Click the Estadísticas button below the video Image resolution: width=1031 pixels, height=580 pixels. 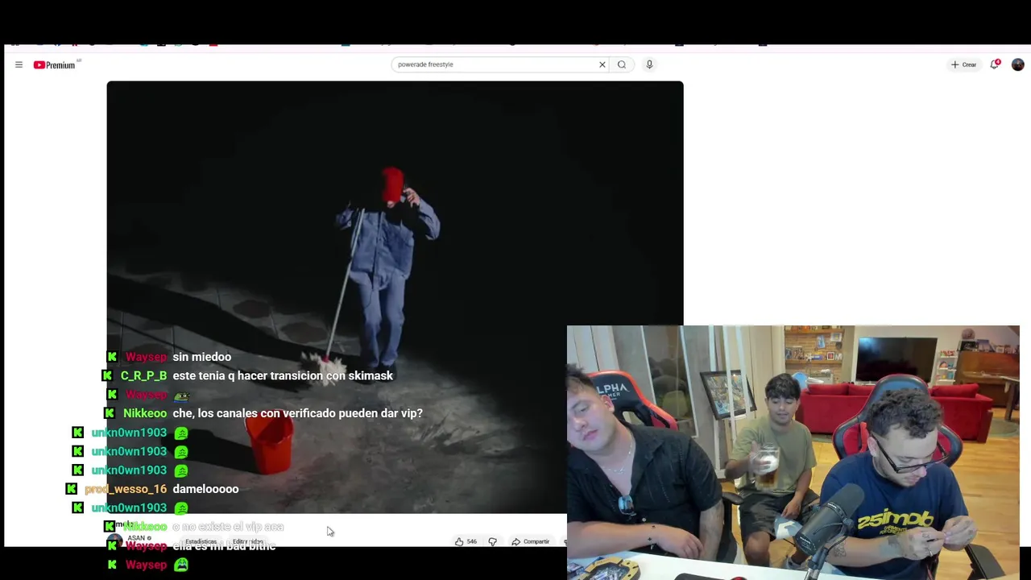[201, 541]
